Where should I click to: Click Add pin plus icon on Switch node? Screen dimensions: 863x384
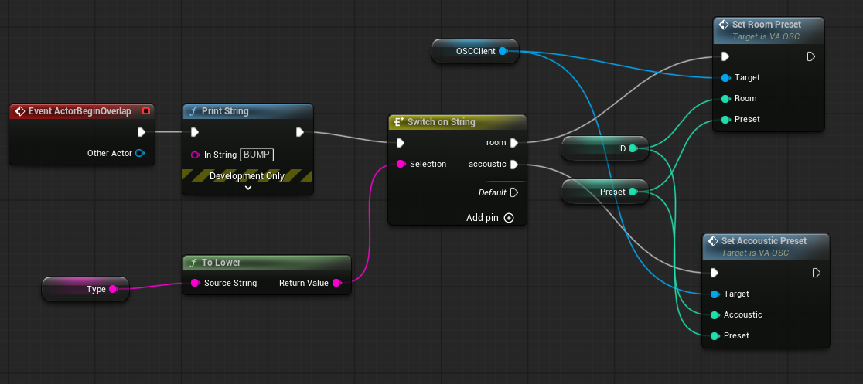pyautogui.click(x=509, y=218)
